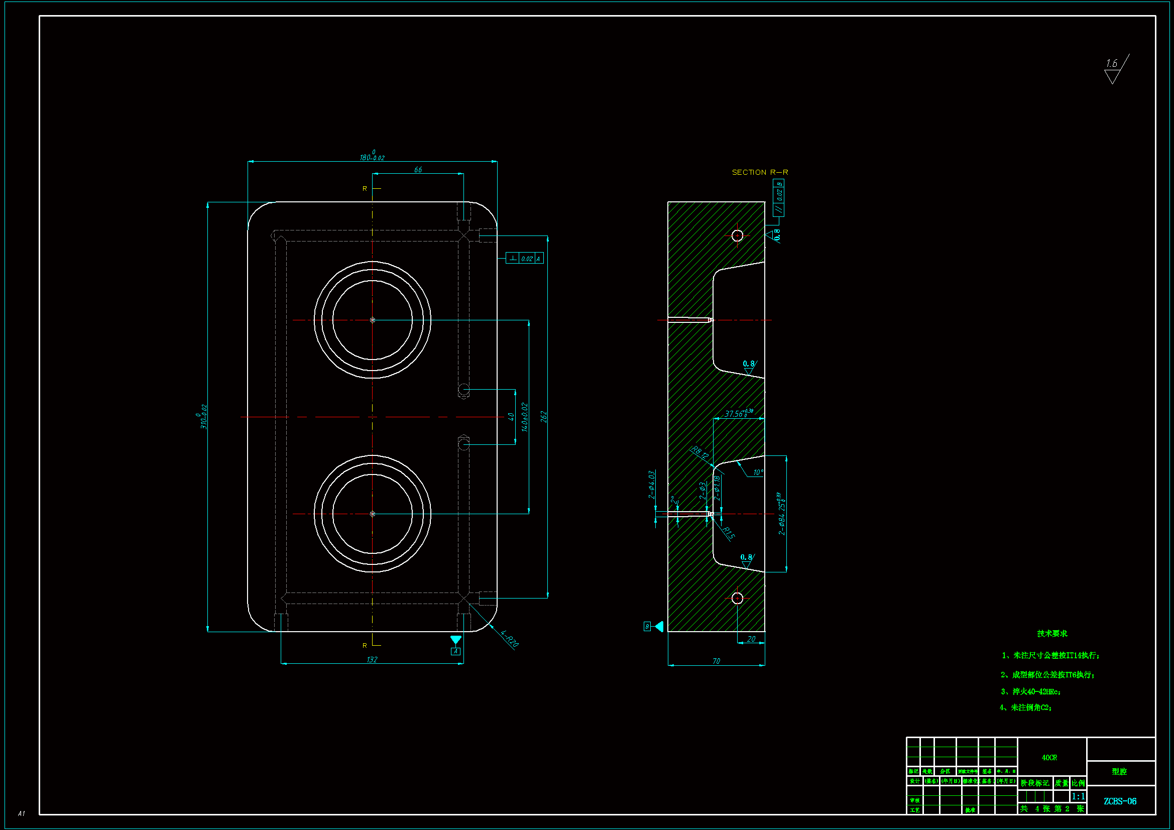Viewport: 1174px width, 830px height.
Task: Select the datum A triangle marker
Action: [x=455, y=640]
